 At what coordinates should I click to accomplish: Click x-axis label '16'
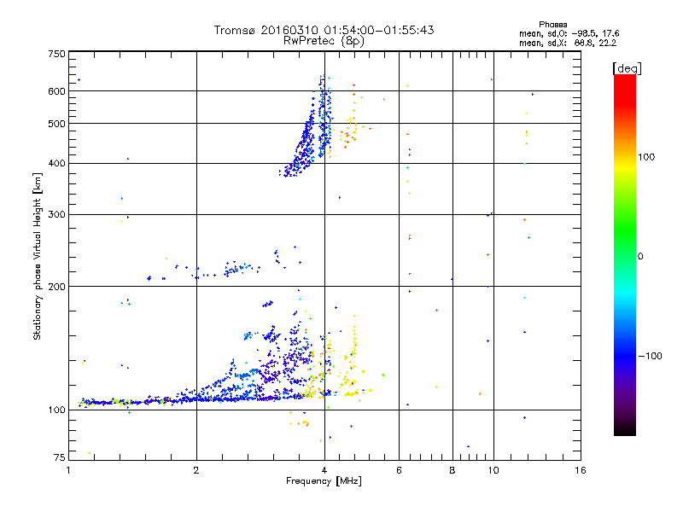(581, 471)
